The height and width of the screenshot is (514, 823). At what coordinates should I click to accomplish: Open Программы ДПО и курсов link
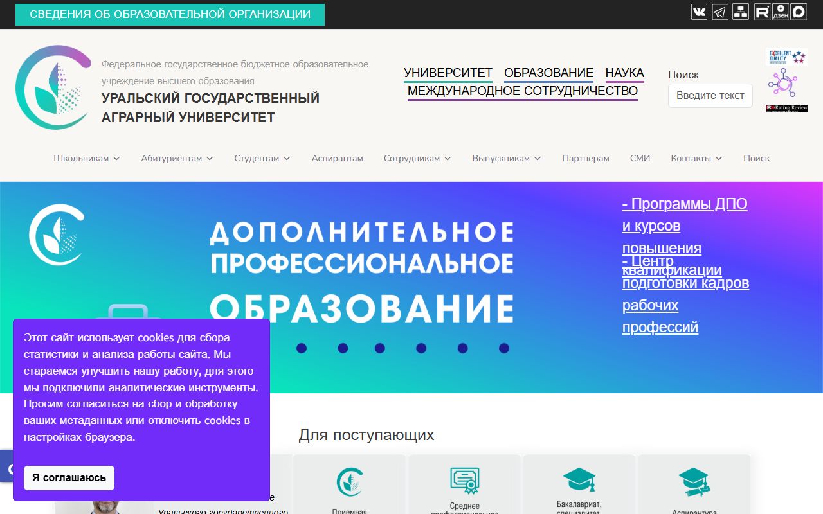pos(685,226)
